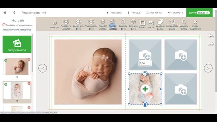Open Помощь
This screenshot has height=122, width=217.
click(134, 13)
